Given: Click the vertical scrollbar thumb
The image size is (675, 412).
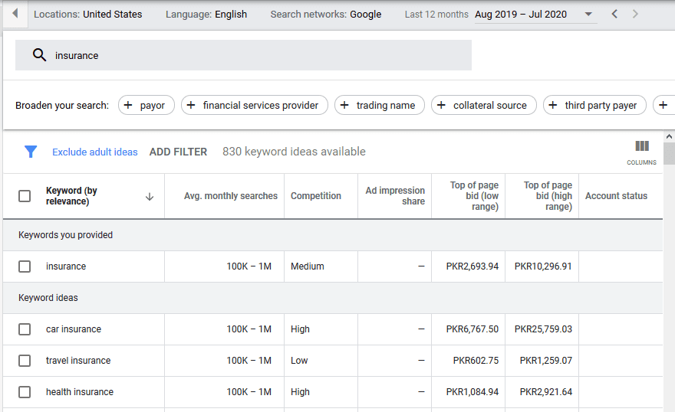Looking at the screenshot, I should point(669,153).
